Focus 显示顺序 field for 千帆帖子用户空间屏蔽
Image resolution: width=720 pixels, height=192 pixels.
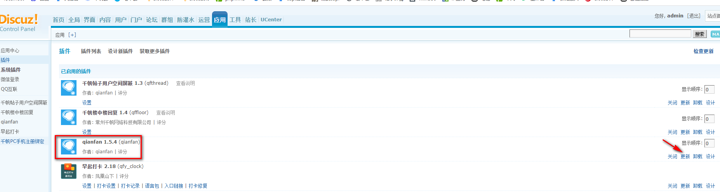pyautogui.click(x=710, y=89)
